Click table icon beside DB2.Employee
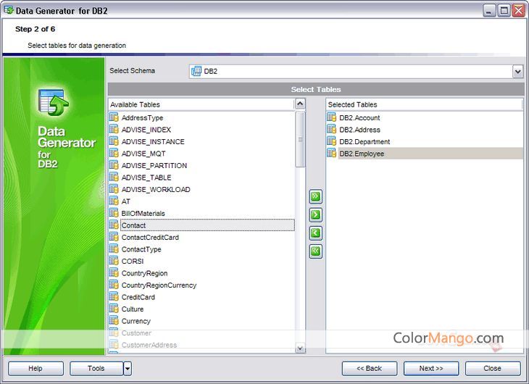Image resolution: width=529 pixels, height=384 pixels. (x=332, y=153)
